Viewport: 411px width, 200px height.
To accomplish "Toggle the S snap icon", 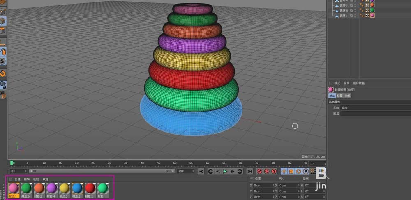I will coord(2,61).
